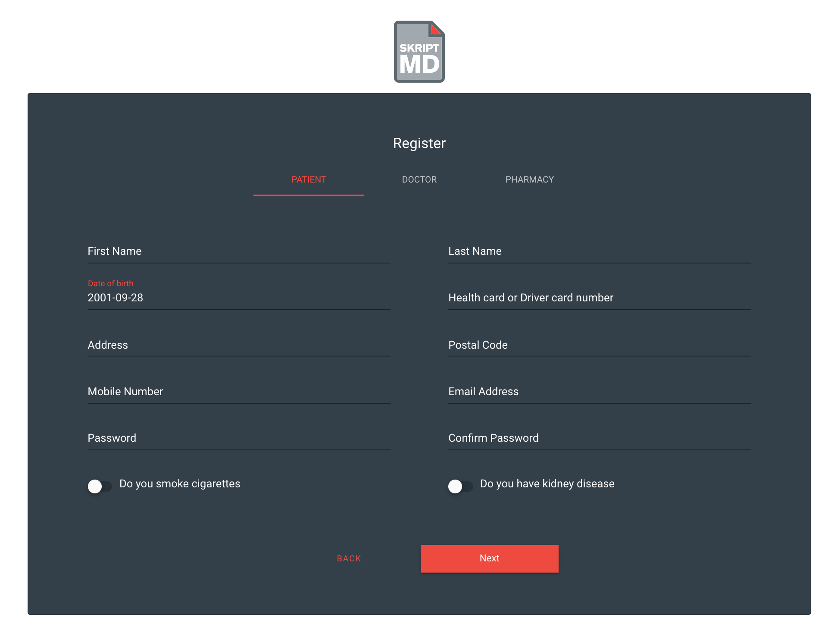
Task: Focus the Mobile Number field
Action: (239, 391)
